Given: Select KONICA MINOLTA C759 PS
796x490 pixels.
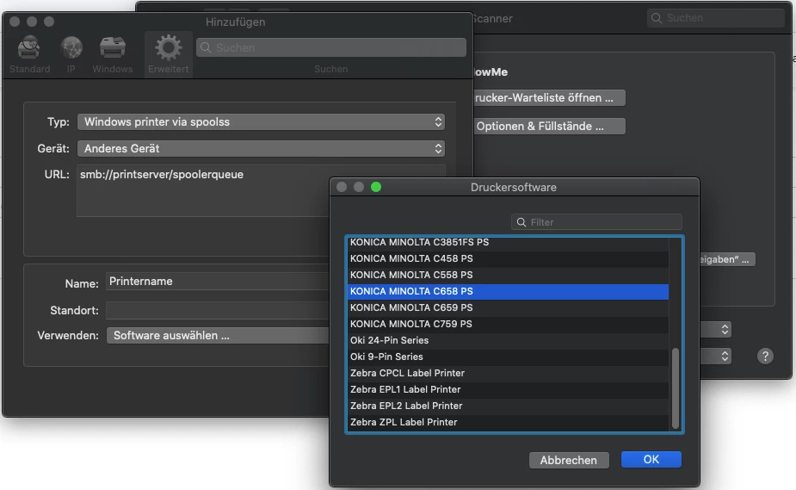Looking at the screenshot, I should click(x=508, y=324).
